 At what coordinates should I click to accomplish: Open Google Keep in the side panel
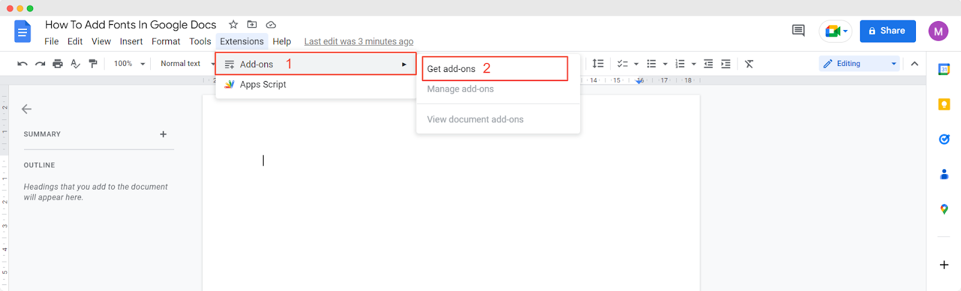pos(944,104)
